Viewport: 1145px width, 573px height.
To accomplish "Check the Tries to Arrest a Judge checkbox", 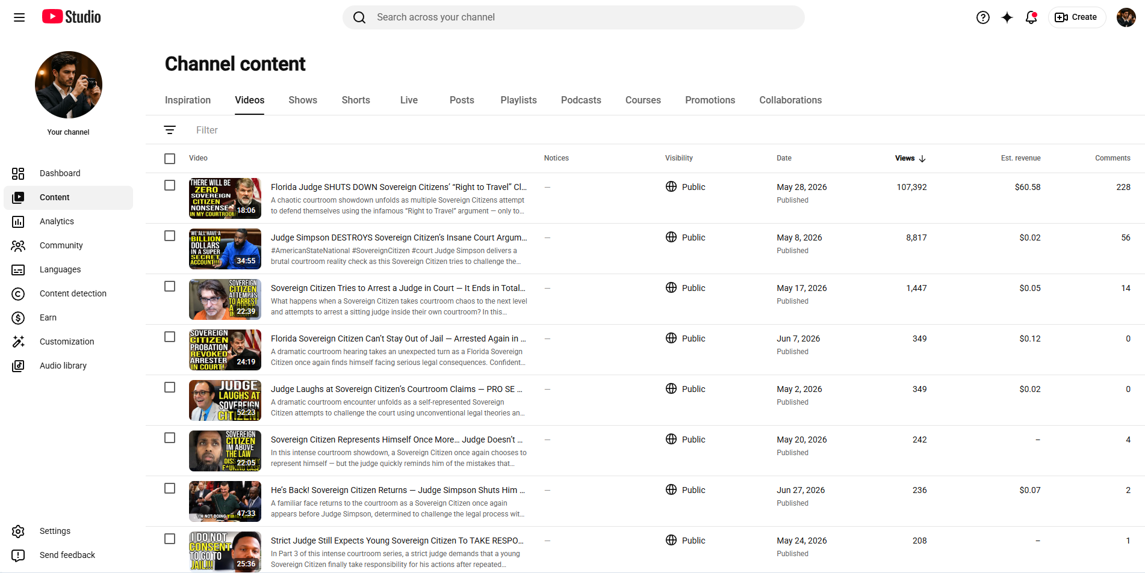I will [x=170, y=286].
